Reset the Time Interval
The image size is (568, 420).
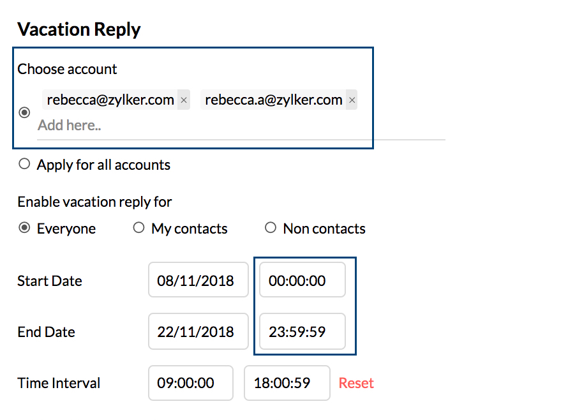coord(356,383)
